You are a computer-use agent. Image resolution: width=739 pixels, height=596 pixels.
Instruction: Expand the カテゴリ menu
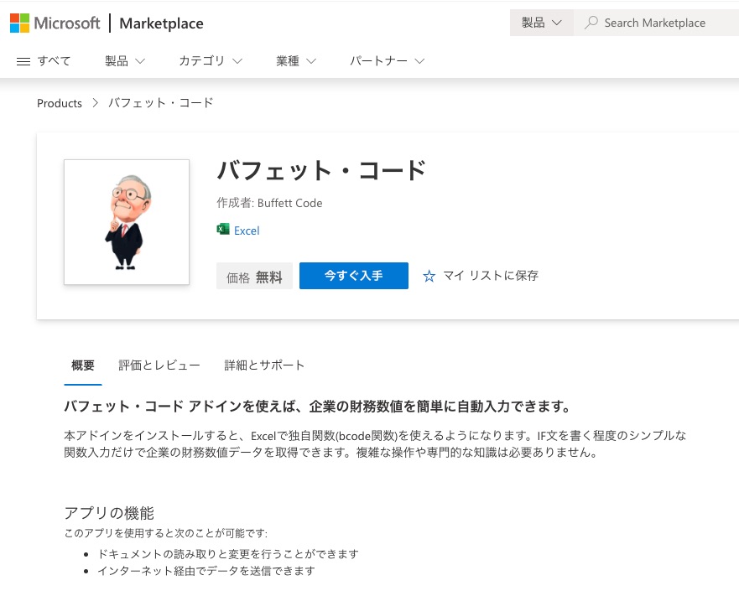[211, 61]
